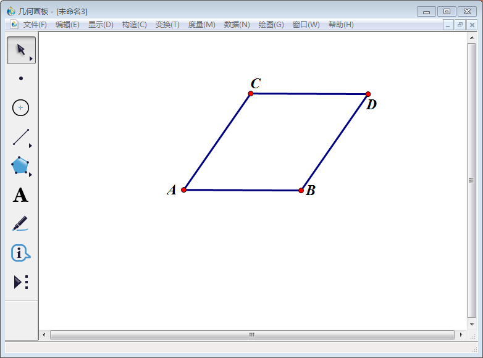Click the vertical scrollbar down arrow

pos(472,325)
